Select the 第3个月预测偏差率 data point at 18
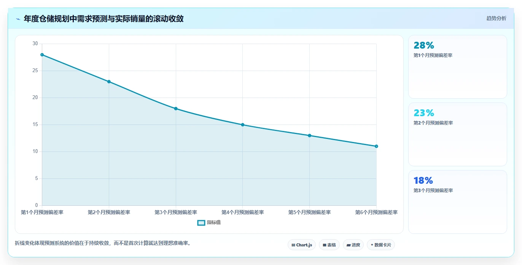The image size is (522, 265). pos(176,109)
